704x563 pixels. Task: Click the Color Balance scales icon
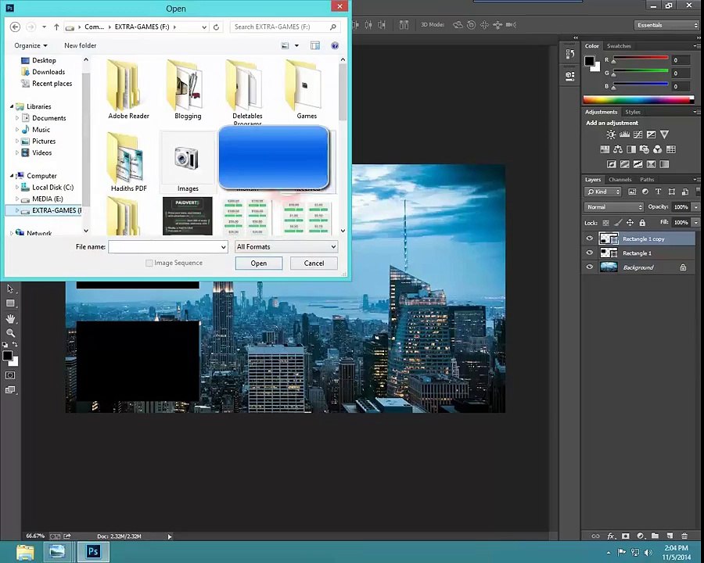tap(618, 149)
